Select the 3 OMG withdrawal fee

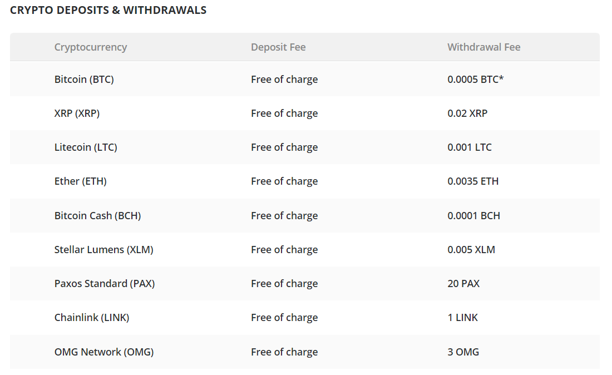[463, 352]
